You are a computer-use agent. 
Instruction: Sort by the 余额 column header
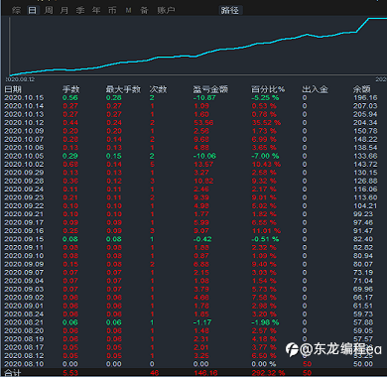362,89
